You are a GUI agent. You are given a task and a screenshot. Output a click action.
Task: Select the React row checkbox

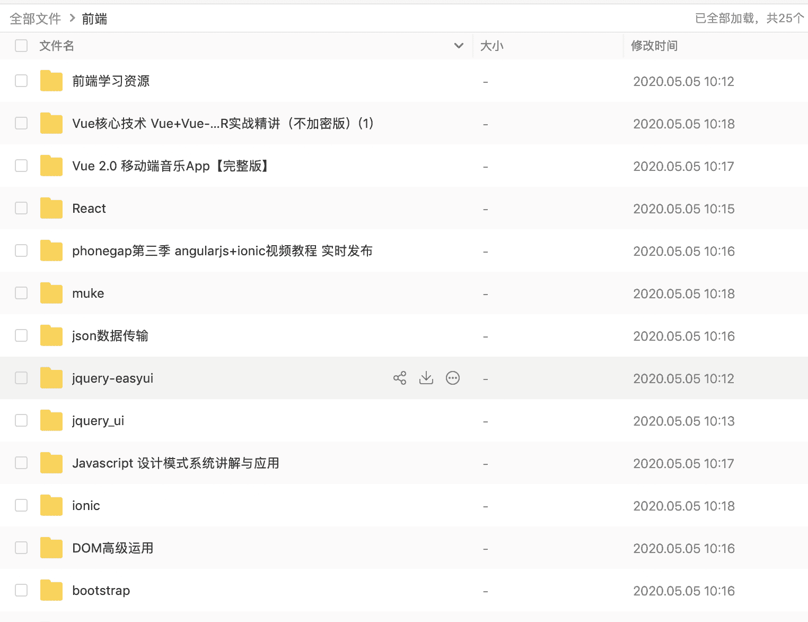(21, 208)
